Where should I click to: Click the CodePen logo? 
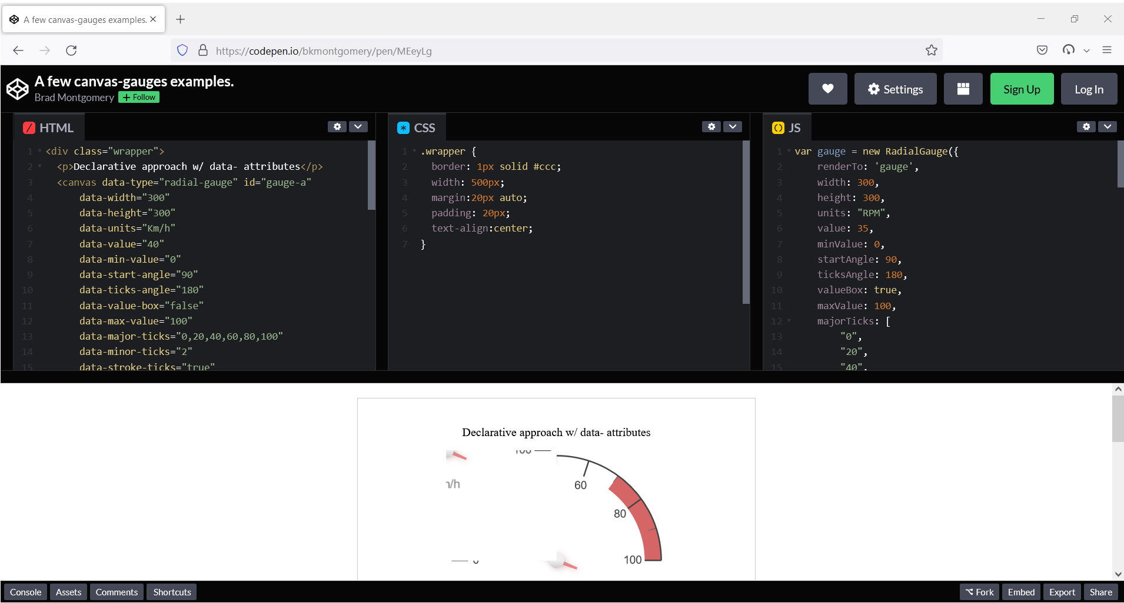[x=17, y=89]
